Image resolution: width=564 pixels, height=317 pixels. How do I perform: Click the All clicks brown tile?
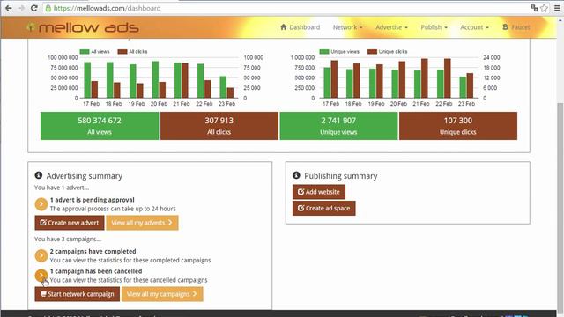pyautogui.click(x=219, y=126)
